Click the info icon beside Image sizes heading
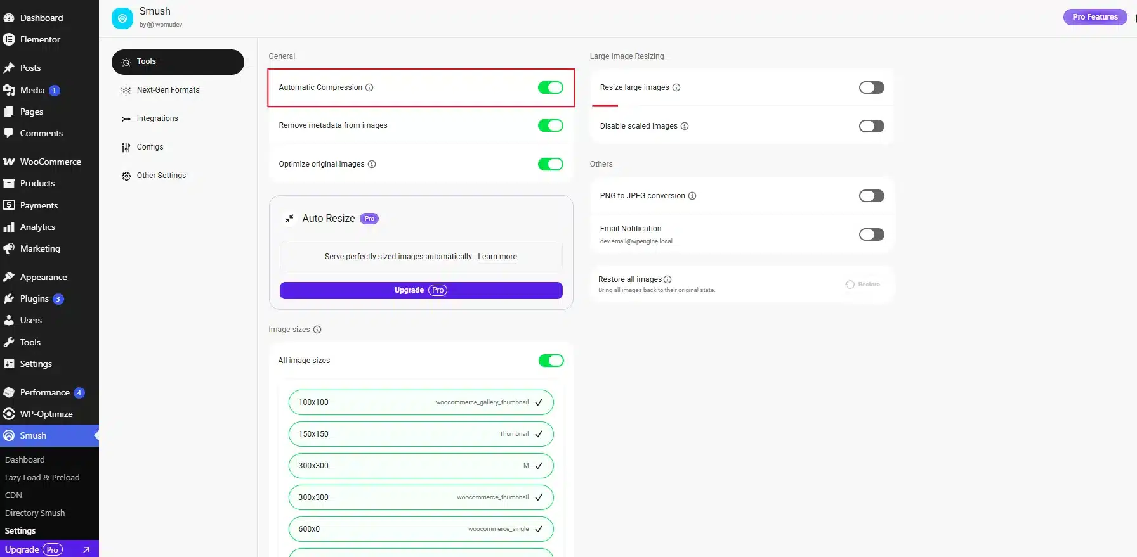 (x=317, y=330)
